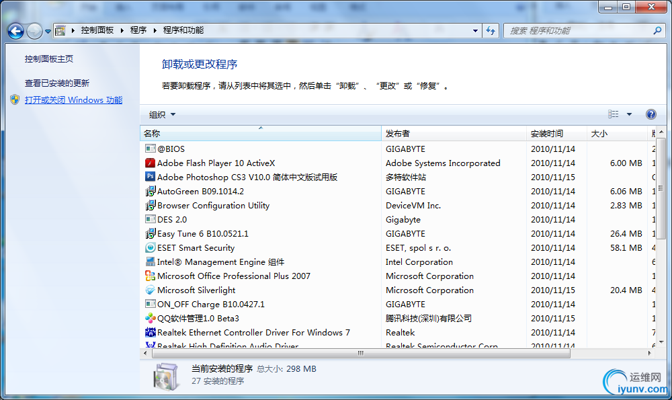Select the Adobe Photoshop CS3 icon
The height and width of the screenshot is (400, 672).
(x=151, y=177)
